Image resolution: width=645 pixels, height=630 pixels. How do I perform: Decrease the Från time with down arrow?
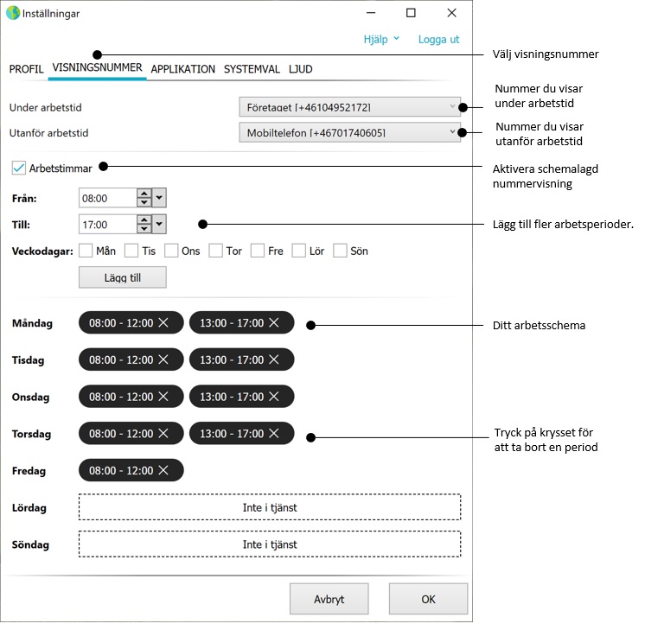click(x=144, y=202)
